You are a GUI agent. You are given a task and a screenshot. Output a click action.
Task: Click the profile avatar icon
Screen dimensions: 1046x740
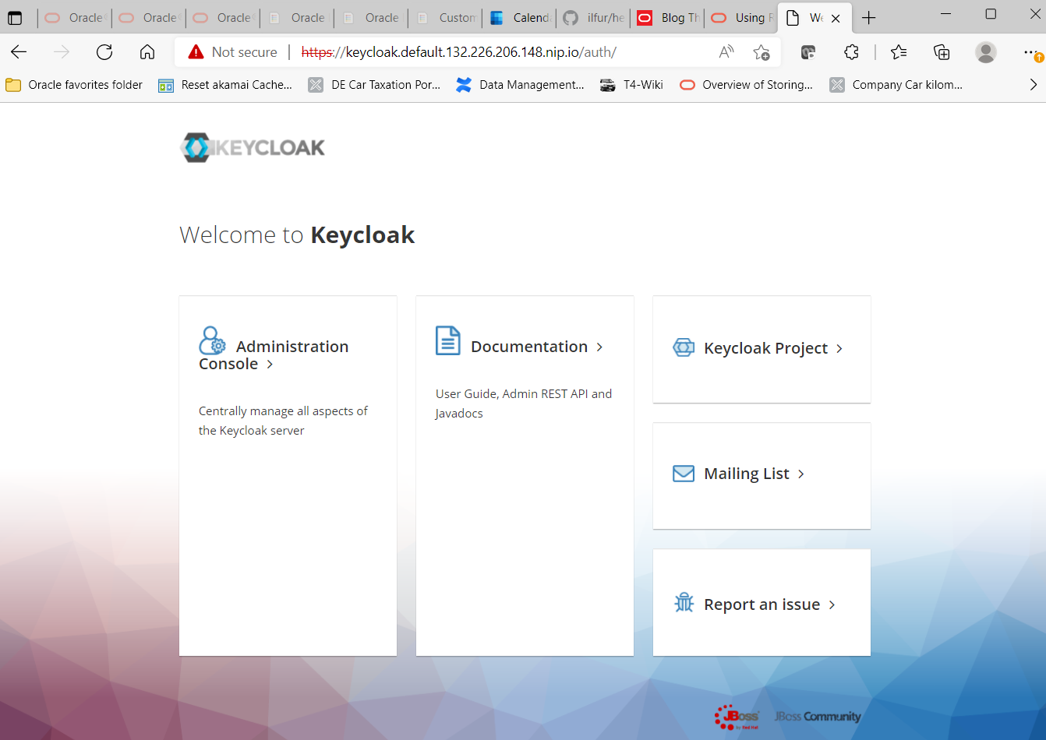986,52
